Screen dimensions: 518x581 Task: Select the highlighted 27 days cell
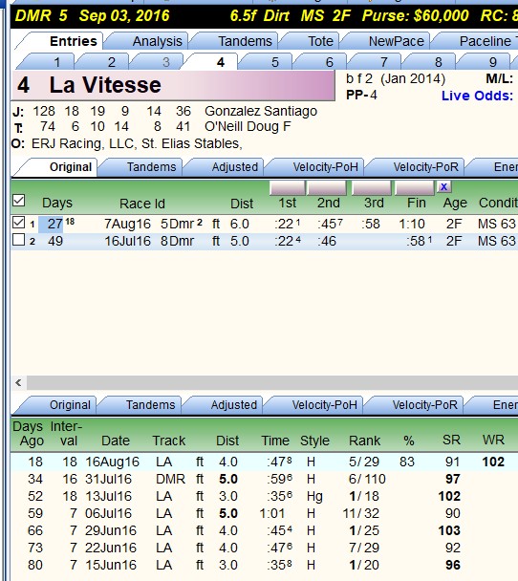pyautogui.click(x=52, y=224)
